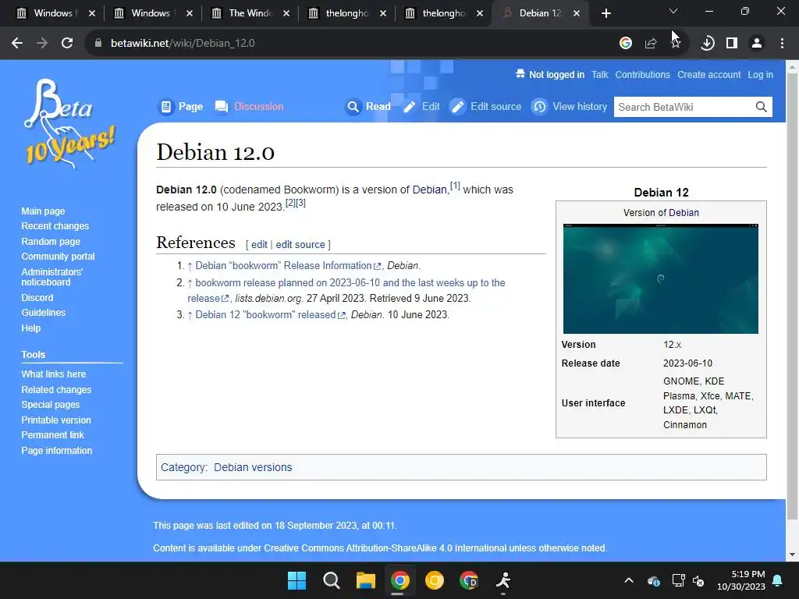Open What links here

pyautogui.click(x=54, y=374)
